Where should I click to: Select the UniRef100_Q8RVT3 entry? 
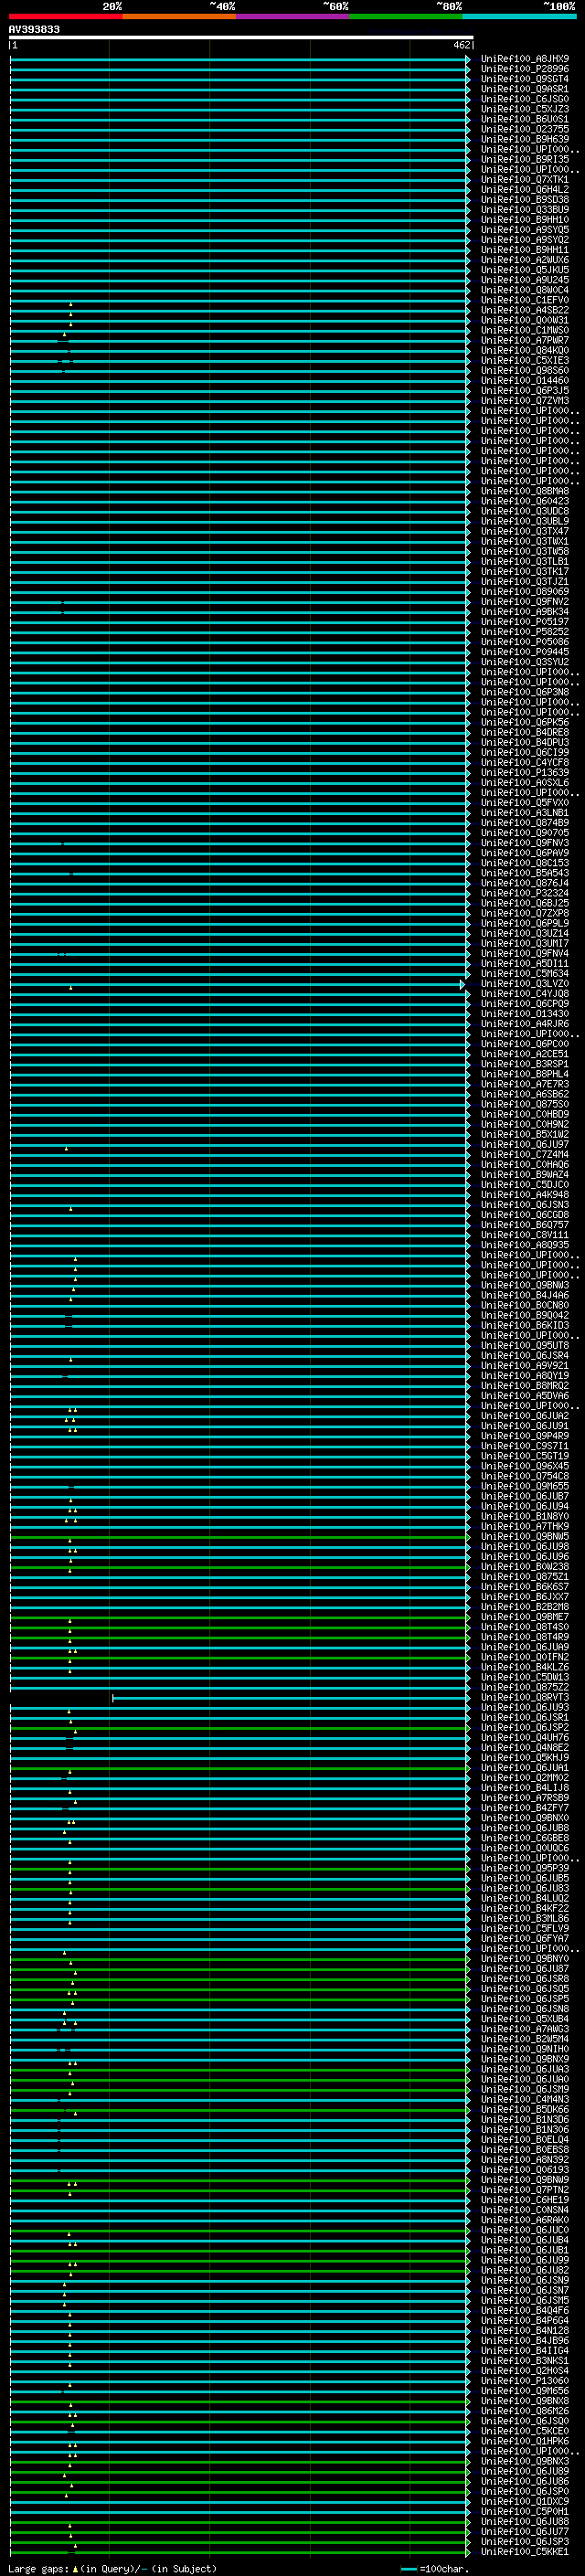[525, 1697]
